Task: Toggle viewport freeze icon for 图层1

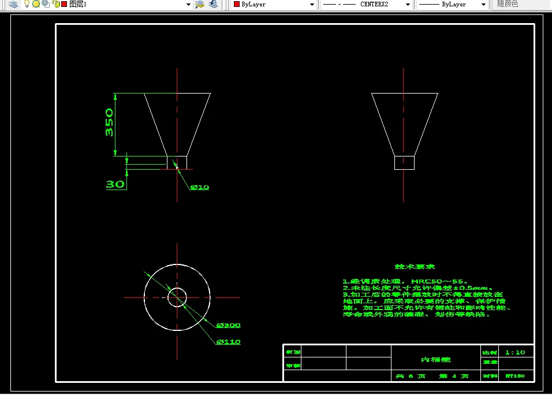Action: pos(46,4)
